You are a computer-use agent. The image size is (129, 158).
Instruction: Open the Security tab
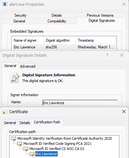pyautogui.click(x=20, y=15)
